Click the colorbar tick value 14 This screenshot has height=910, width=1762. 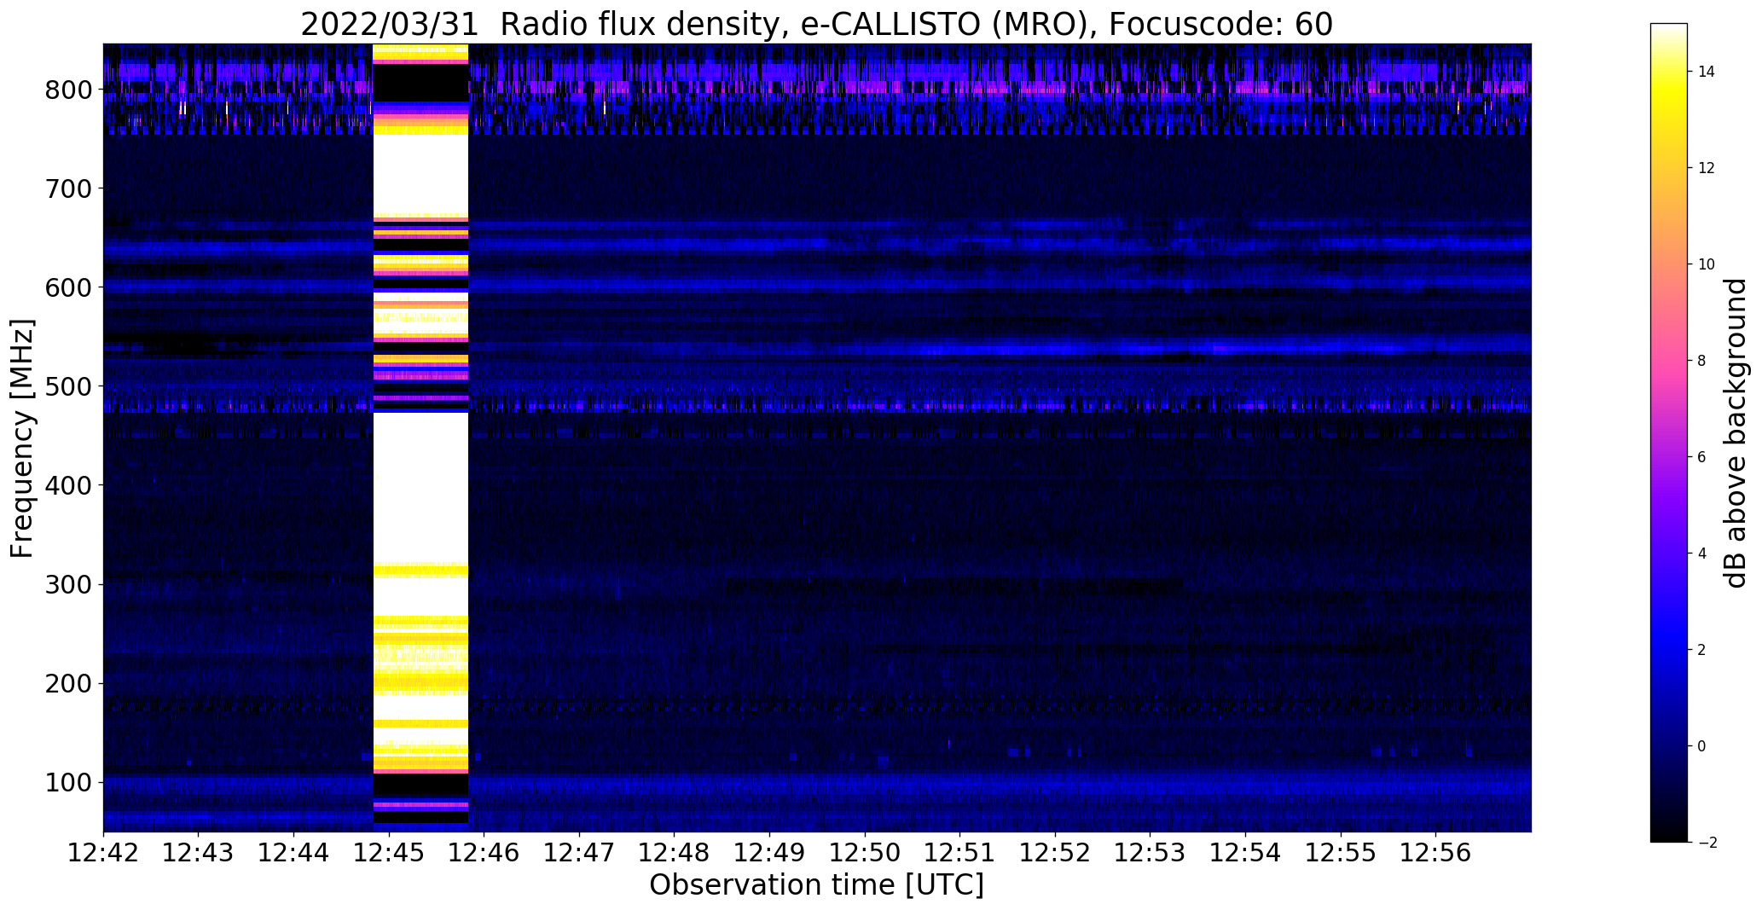(1707, 72)
